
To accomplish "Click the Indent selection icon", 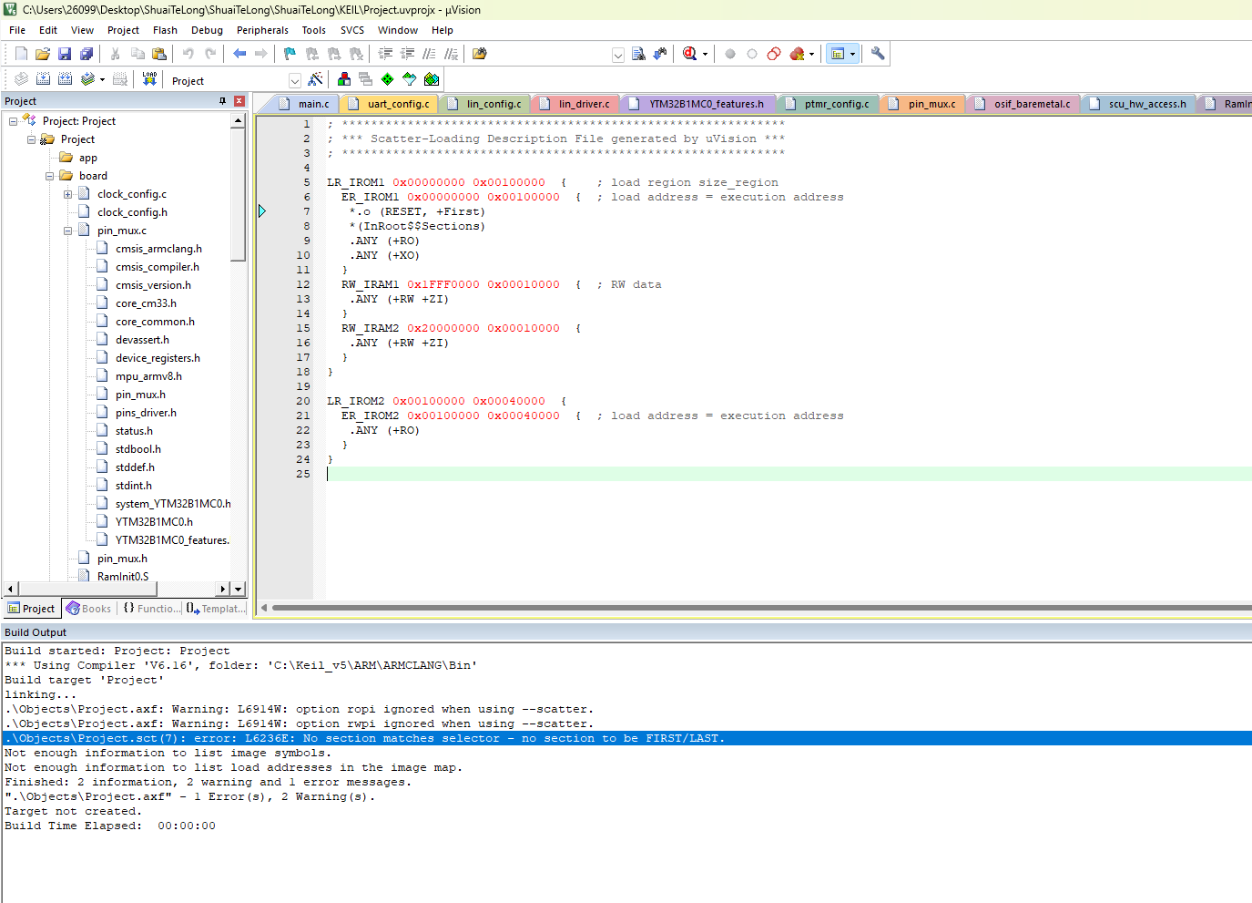I will pos(385,54).
